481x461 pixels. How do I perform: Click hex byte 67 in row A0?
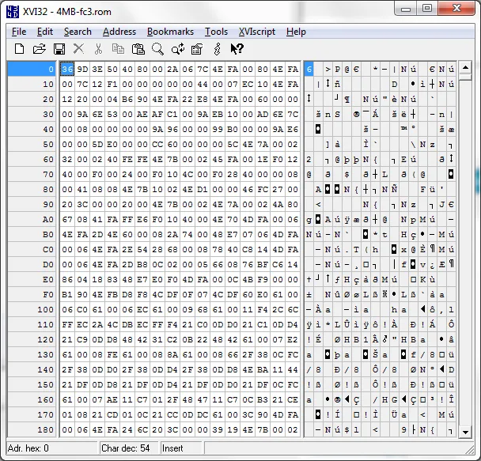(67, 219)
